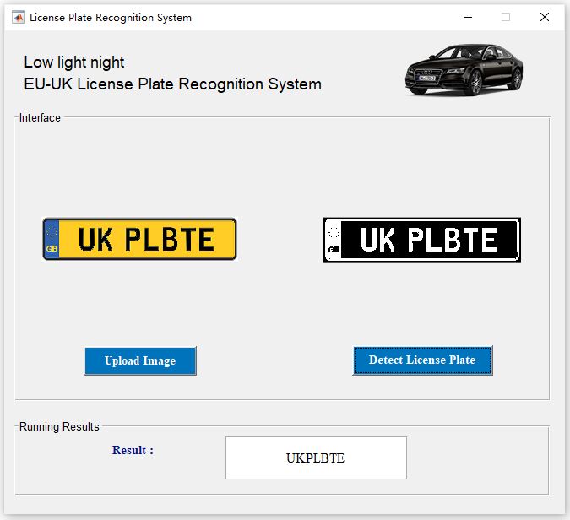This screenshot has width=570, height=520.
Task: Start detection with Detect License Plate
Action: [x=422, y=360]
